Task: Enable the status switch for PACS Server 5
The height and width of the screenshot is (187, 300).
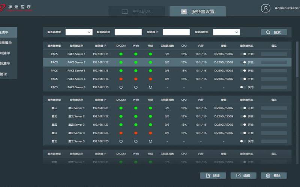Action: 243,88
